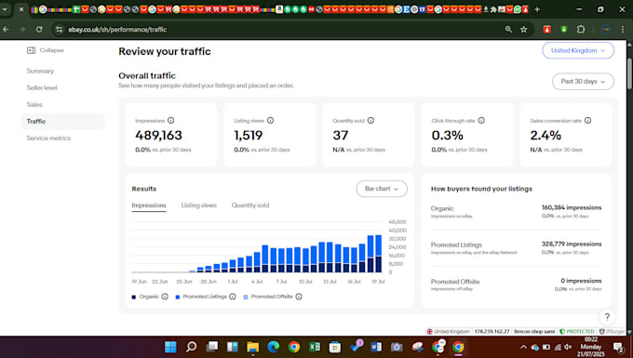Click info icon beside Organic legend

[165, 297]
